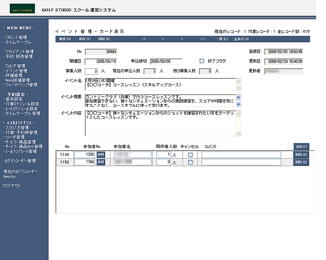Viewport: 326px width, 260px height.
Task: Click the No field showing 00464
Action: click(x=101, y=52)
